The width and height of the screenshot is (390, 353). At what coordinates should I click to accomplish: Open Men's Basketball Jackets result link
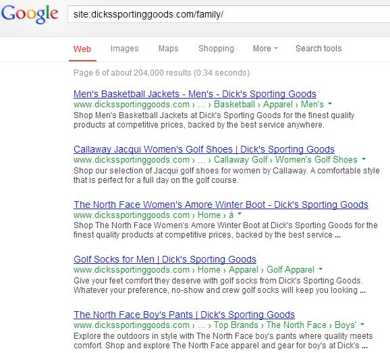(195, 94)
